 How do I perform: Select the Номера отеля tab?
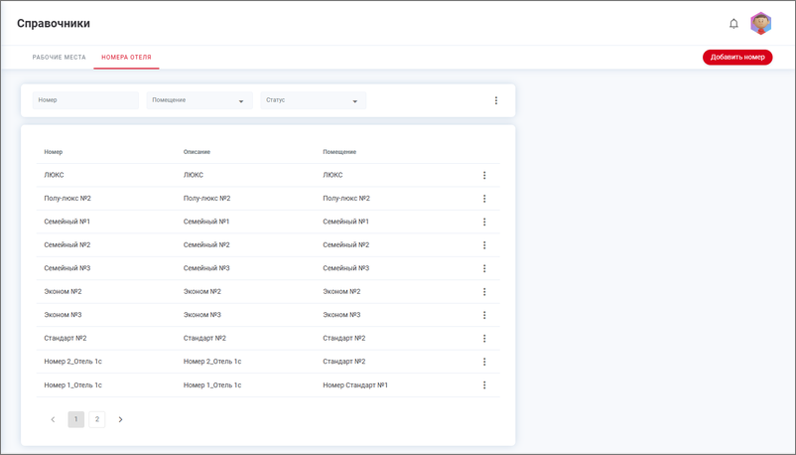tap(126, 58)
